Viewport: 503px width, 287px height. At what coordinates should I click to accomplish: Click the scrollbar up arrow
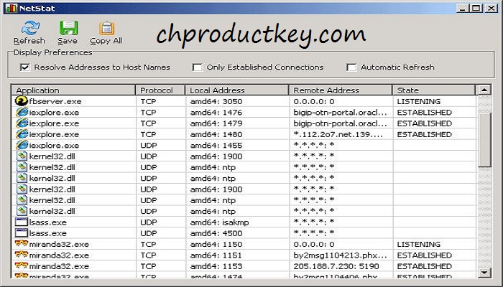tap(484, 90)
